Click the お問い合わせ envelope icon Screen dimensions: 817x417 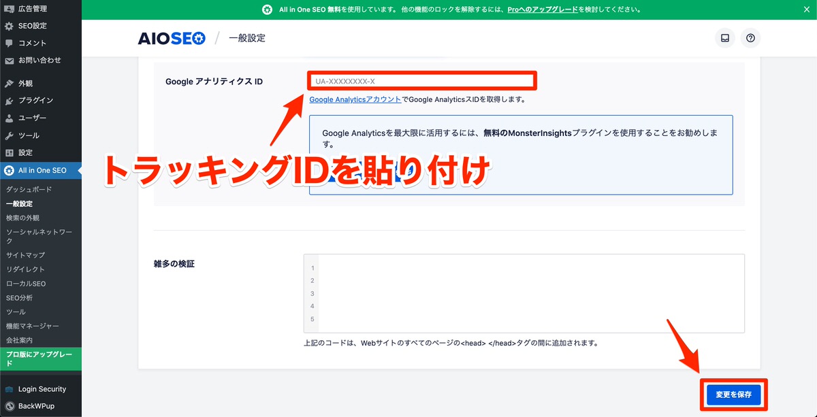click(9, 61)
